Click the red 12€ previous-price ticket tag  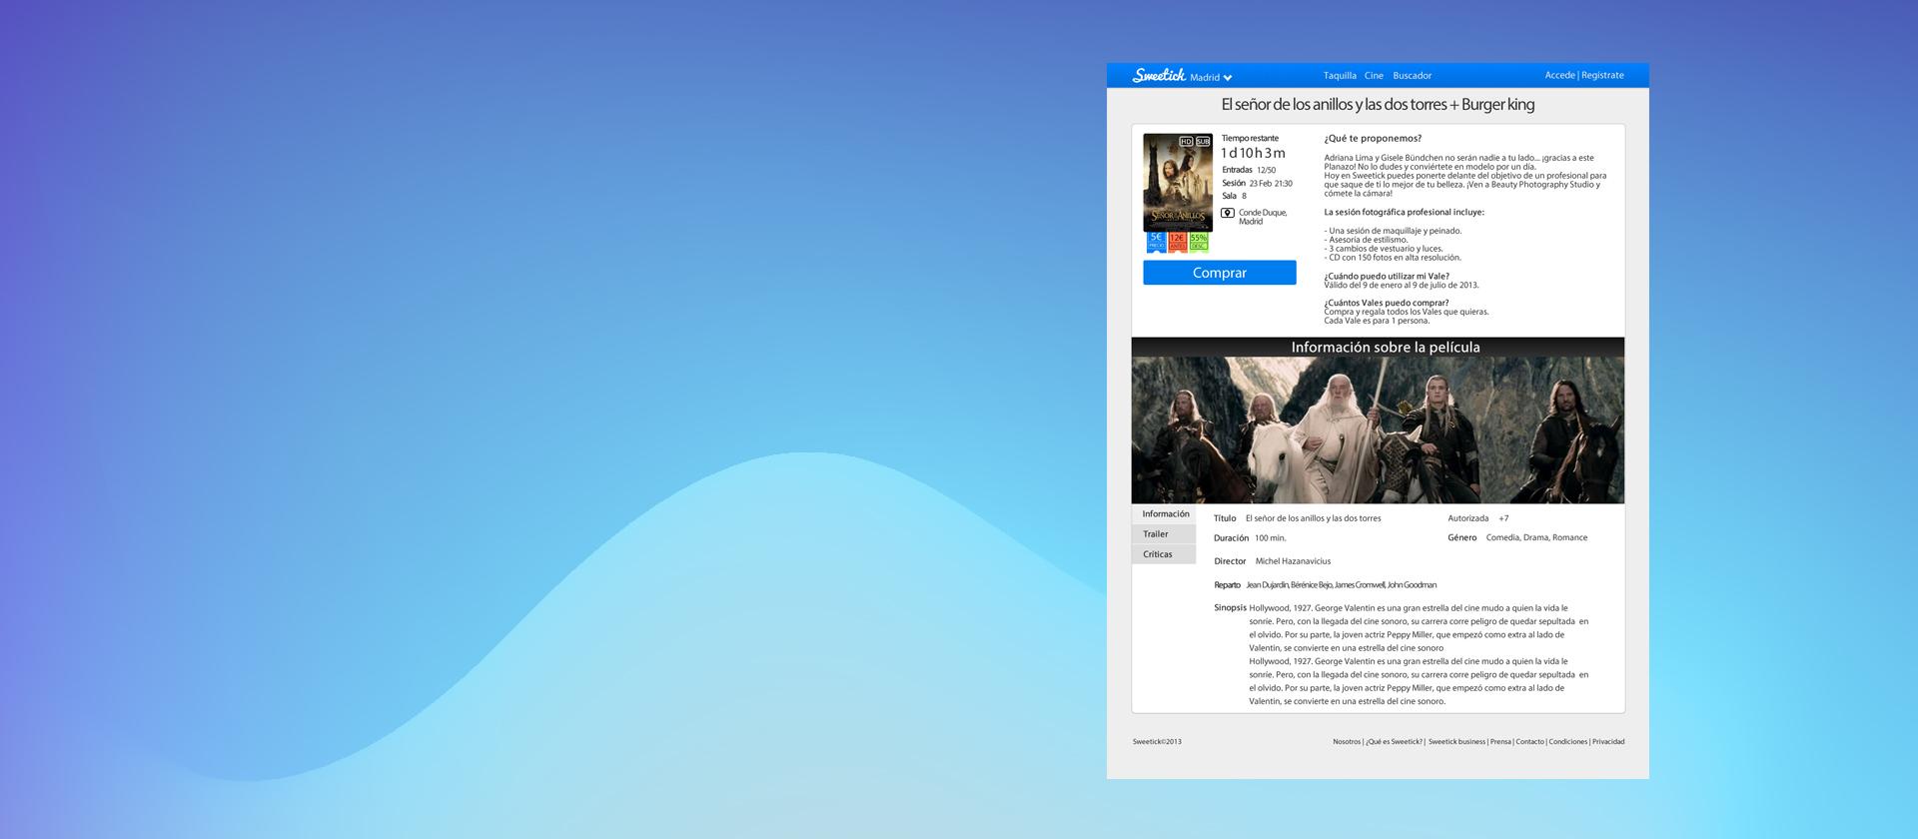click(1177, 242)
